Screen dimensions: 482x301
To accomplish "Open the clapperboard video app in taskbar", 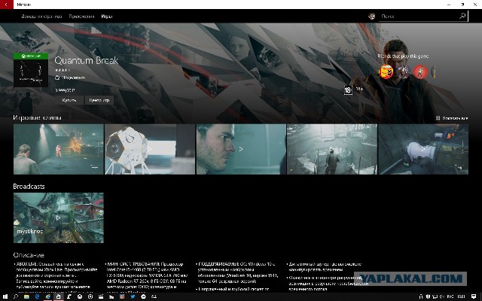I will tap(101, 296).
